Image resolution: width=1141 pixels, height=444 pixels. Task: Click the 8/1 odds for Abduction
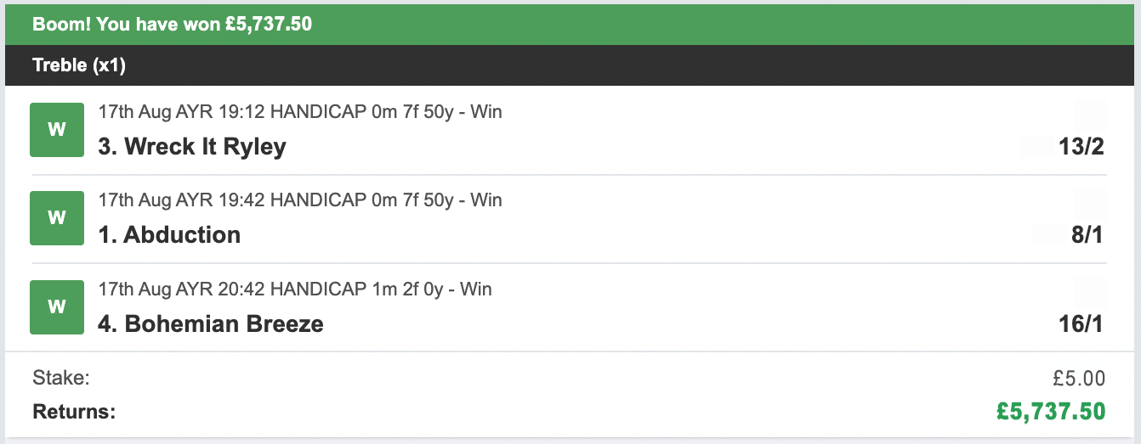coord(1087,235)
